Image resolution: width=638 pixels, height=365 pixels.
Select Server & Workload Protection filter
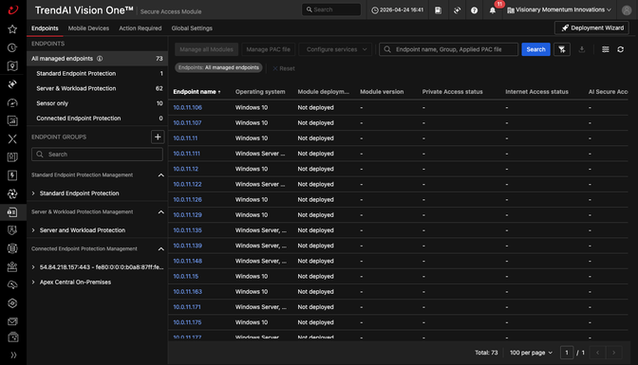(x=97, y=88)
